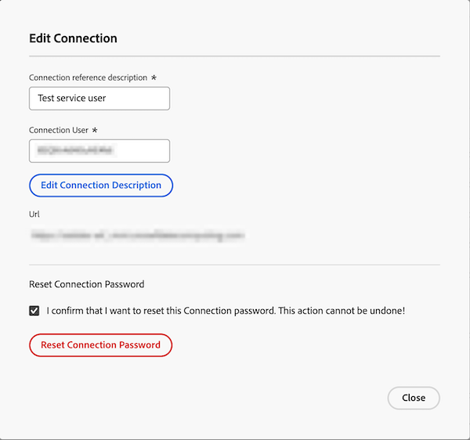Click the Connection reference description label
The height and width of the screenshot is (440, 470).
88,78
